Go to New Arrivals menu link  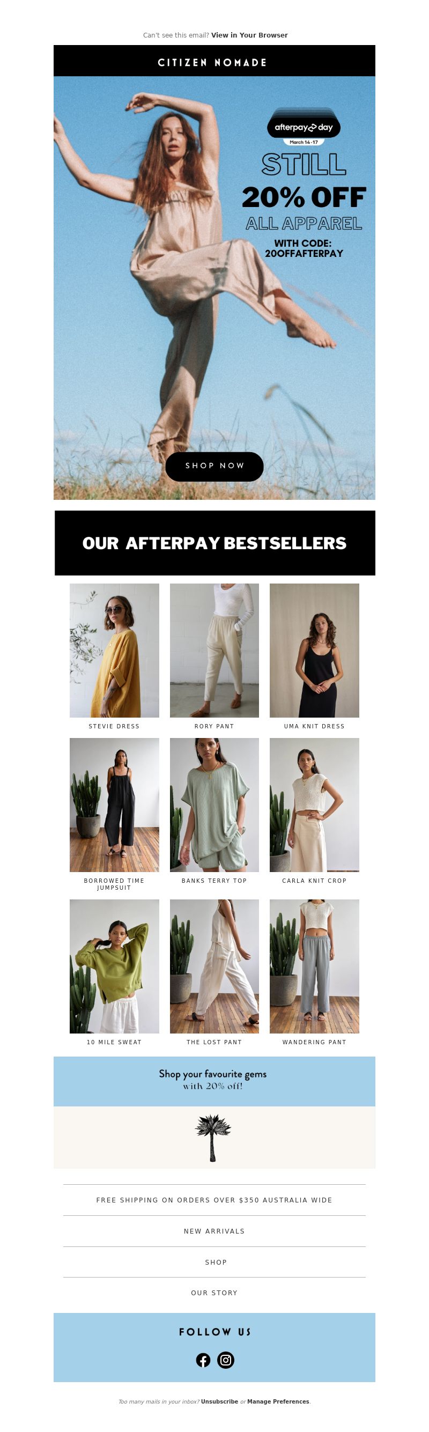214,1231
